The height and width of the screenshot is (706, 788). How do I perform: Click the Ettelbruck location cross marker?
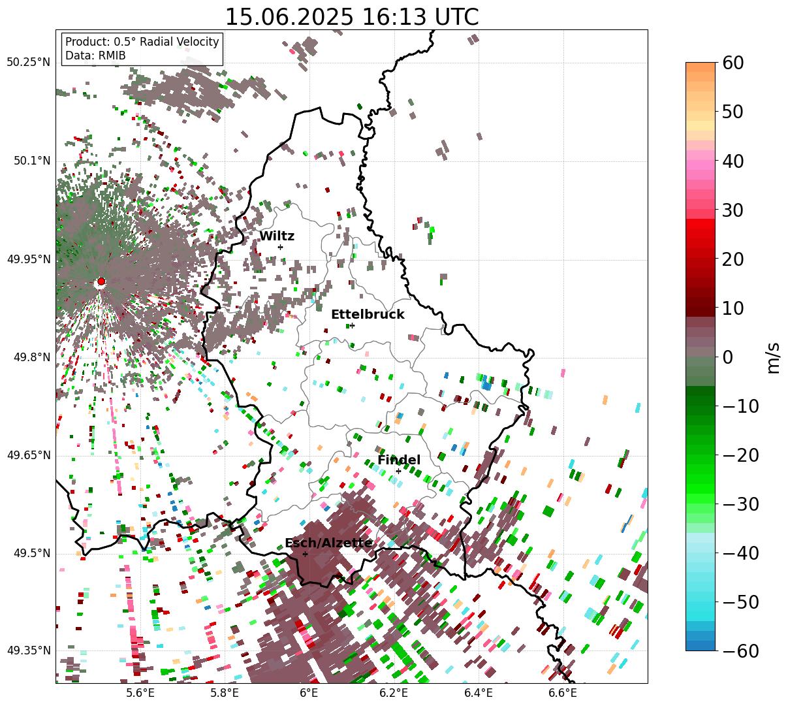(353, 325)
